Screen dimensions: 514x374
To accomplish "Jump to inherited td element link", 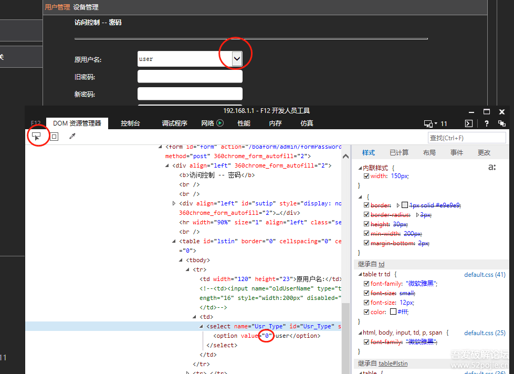I will pyautogui.click(x=382, y=264).
